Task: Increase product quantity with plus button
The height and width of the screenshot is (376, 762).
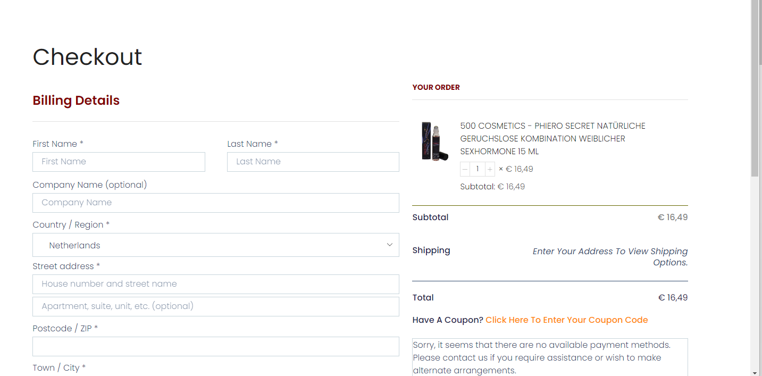Action: point(490,169)
